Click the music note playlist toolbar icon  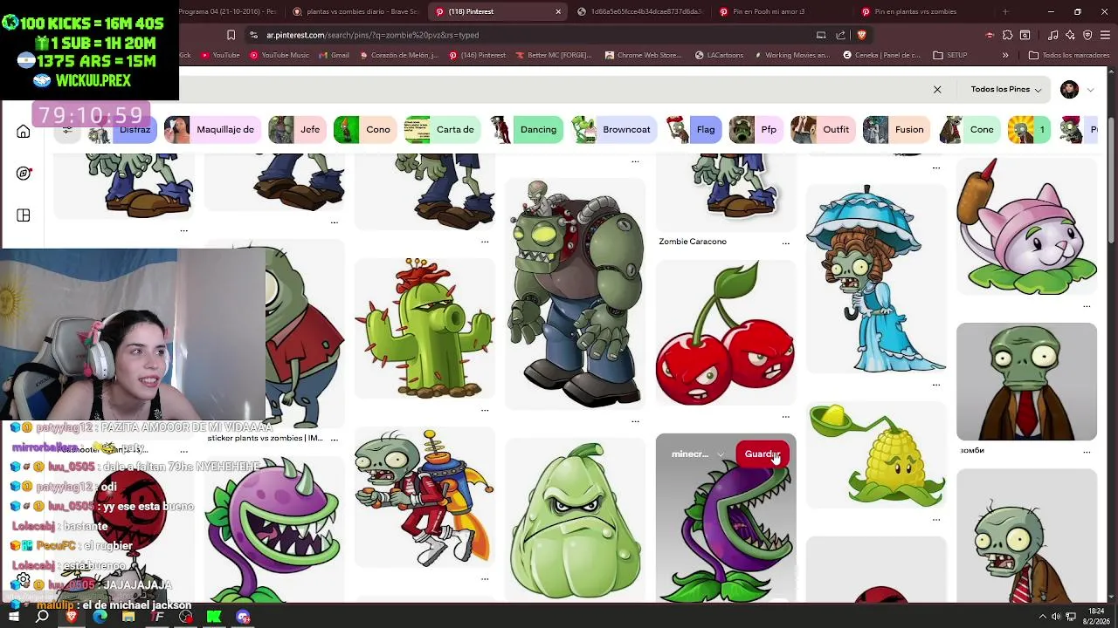point(1052,35)
